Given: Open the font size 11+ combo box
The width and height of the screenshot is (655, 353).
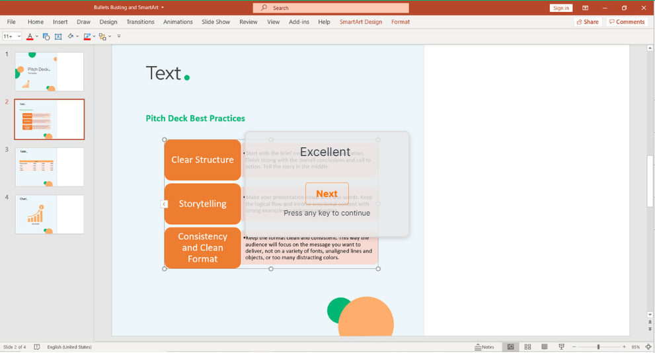Looking at the screenshot, I should pos(12,36).
